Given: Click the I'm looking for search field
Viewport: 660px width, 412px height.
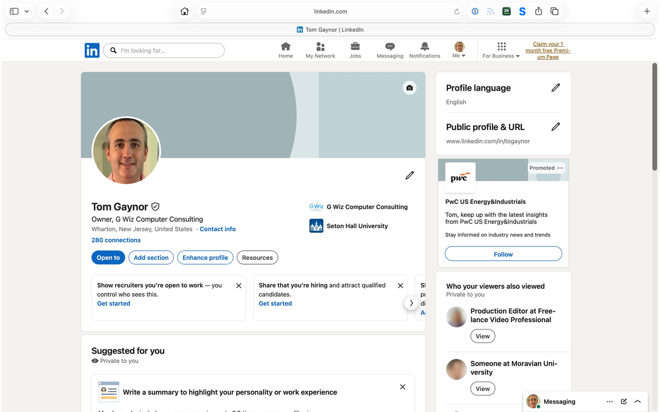Looking at the screenshot, I should (x=164, y=50).
